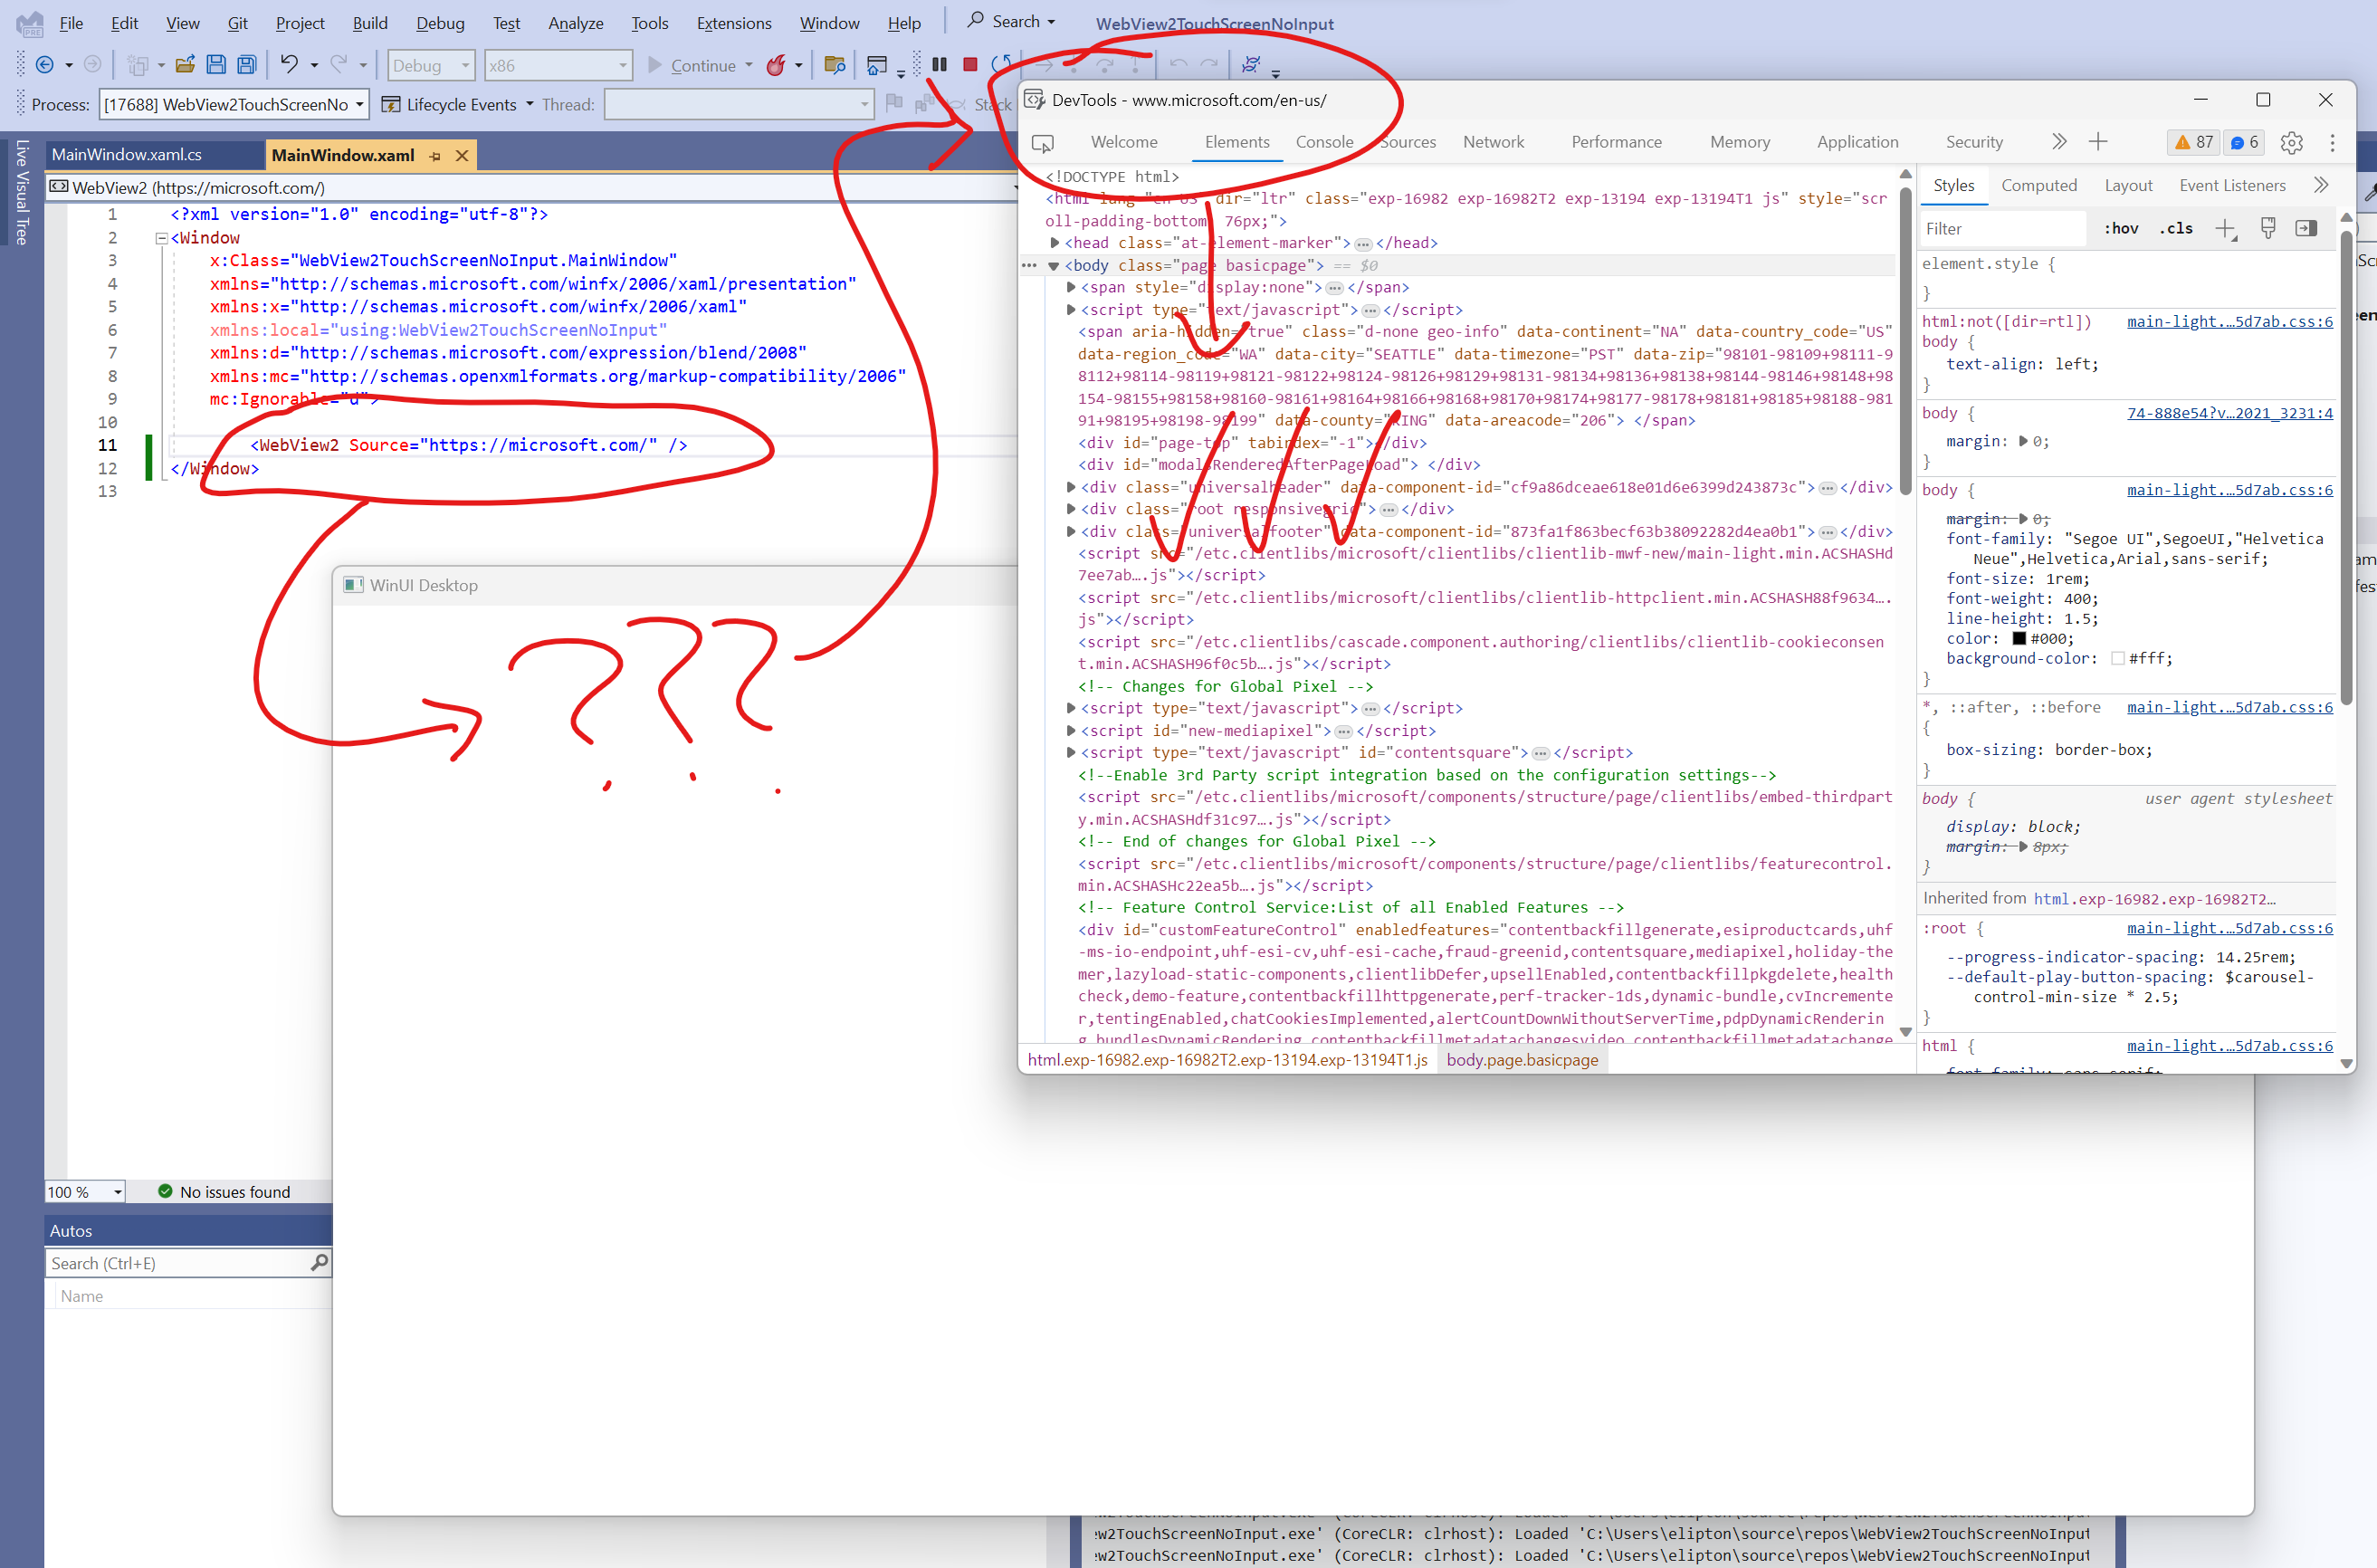
Task: Click the Save All icon
Action: point(246,65)
